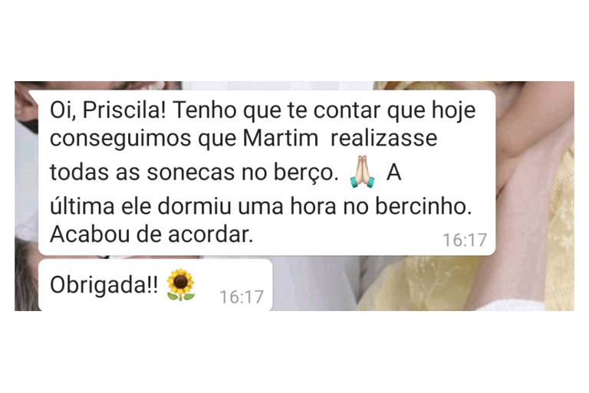589x393 pixels.
Task: Click the word dormiu in the message
Action: pos(194,206)
